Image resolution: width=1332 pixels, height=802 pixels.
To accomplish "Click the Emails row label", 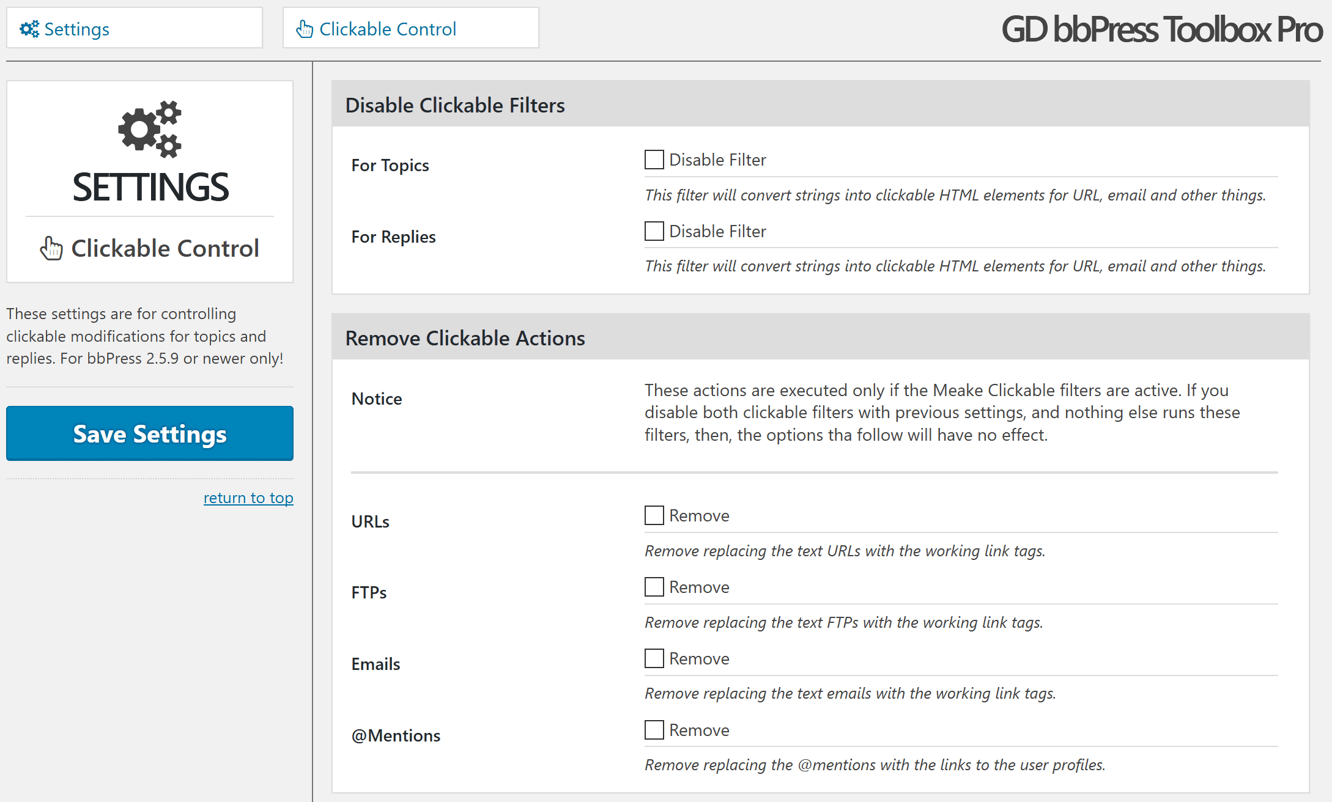I will pyautogui.click(x=376, y=664).
